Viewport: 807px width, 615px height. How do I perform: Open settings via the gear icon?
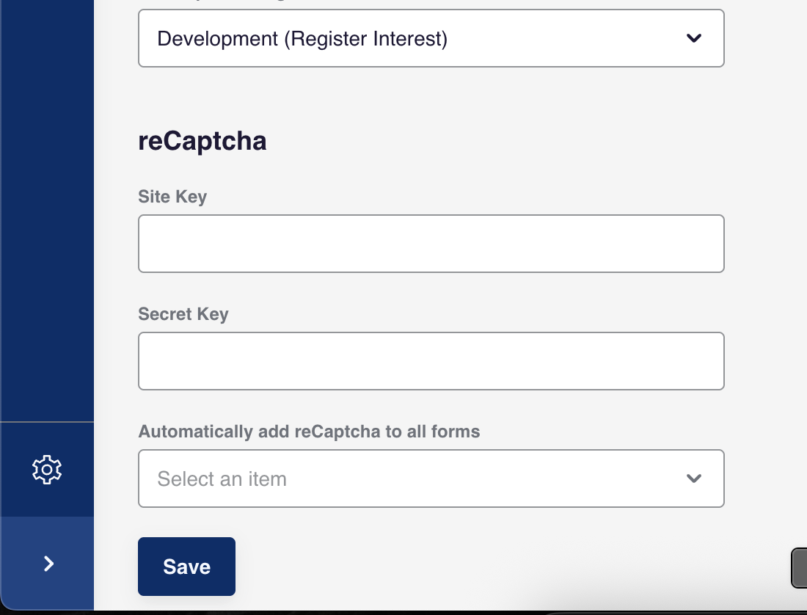click(47, 470)
